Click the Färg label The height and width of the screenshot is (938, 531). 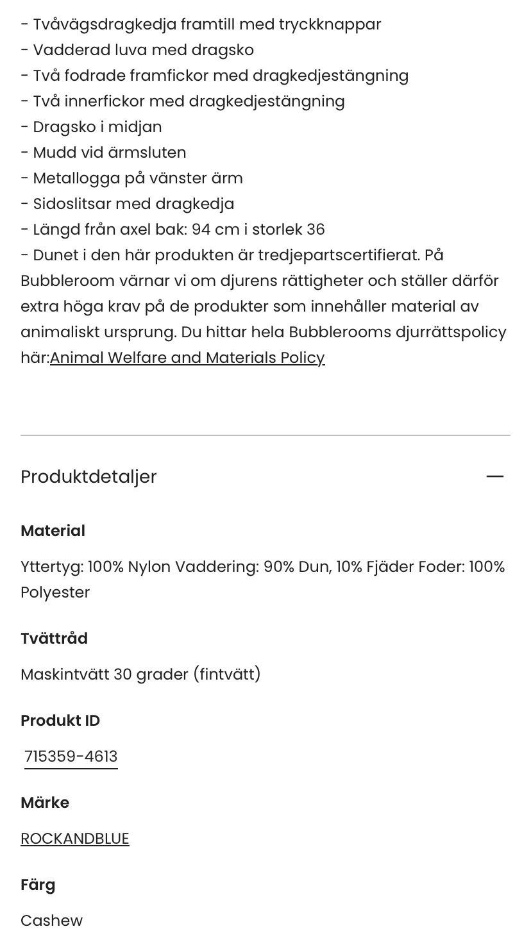(38, 885)
